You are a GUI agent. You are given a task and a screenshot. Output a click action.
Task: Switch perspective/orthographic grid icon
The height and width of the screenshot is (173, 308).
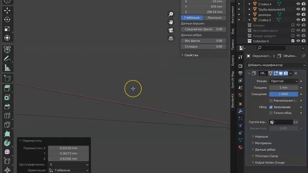click(x=171, y=38)
